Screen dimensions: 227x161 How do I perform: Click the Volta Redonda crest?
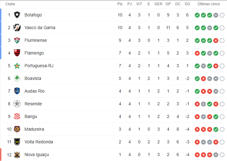(x=17, y=142)
